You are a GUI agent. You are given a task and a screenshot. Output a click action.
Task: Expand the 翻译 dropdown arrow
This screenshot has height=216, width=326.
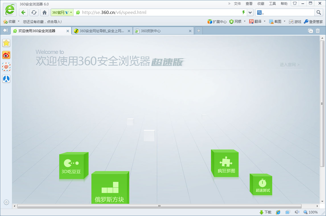point(265,21)
